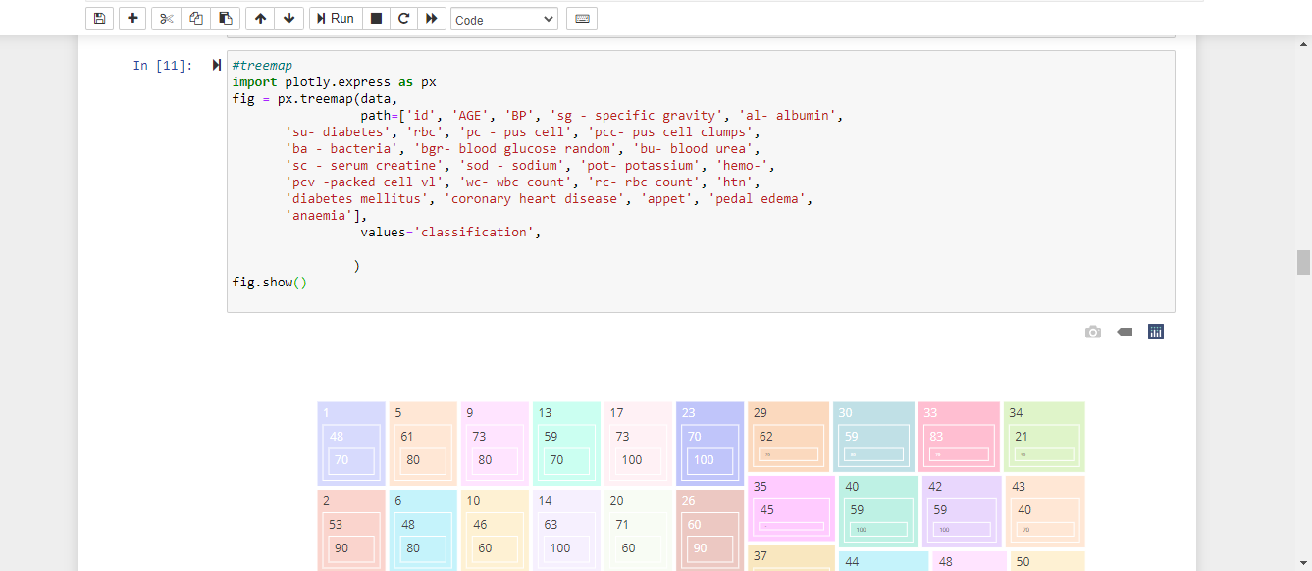Select treemap tile labeled 13
Image resolution: width=1312 pixels, height=571 pixels.
(x=566, y=443)
